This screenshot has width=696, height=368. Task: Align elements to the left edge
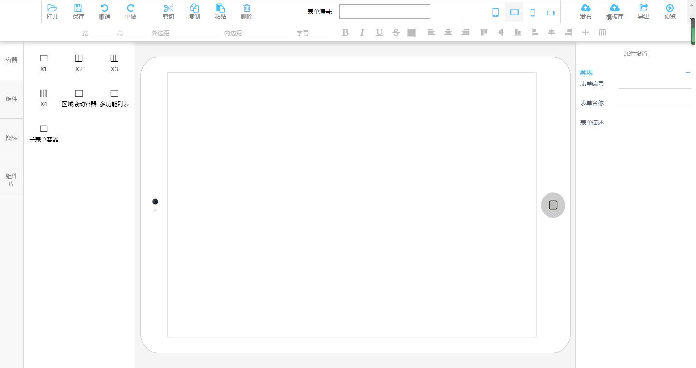coord(534,32)
